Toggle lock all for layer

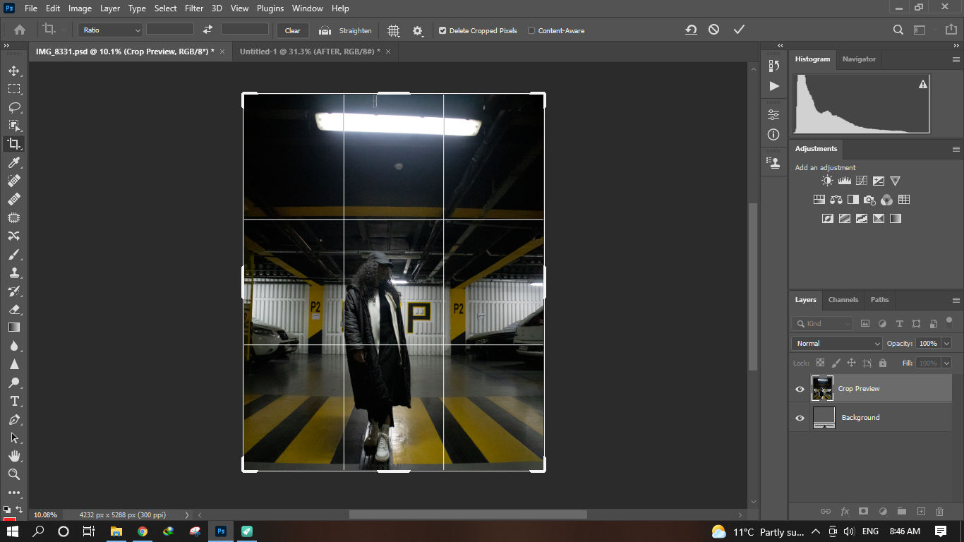coord(882,363)
